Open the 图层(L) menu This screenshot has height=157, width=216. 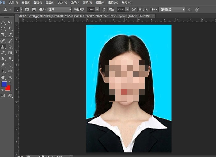[x=50, y=2]
